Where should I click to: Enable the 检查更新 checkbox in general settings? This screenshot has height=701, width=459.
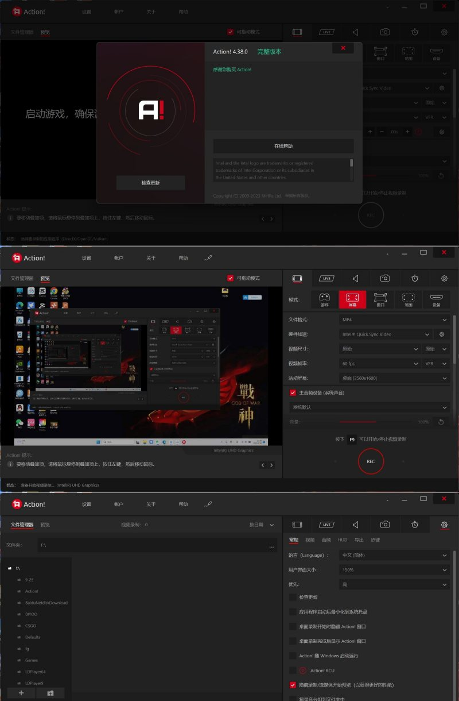[293, 598]
